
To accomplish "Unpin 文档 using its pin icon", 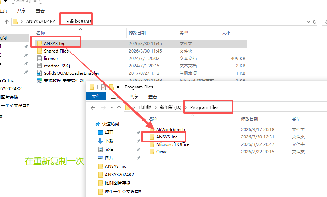I will click(138, 150).
